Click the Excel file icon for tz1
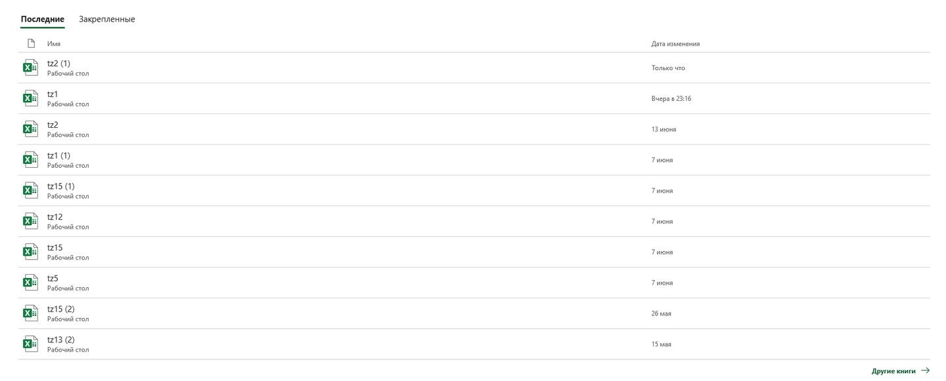This screenshot has width=946, height=381. coord(30,98)
